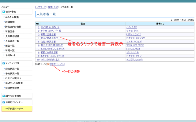Click the reading フジコ エフ フジオ link
Image resolution: width=196 pixels, height=122 pixels.
tap(135, 45)
